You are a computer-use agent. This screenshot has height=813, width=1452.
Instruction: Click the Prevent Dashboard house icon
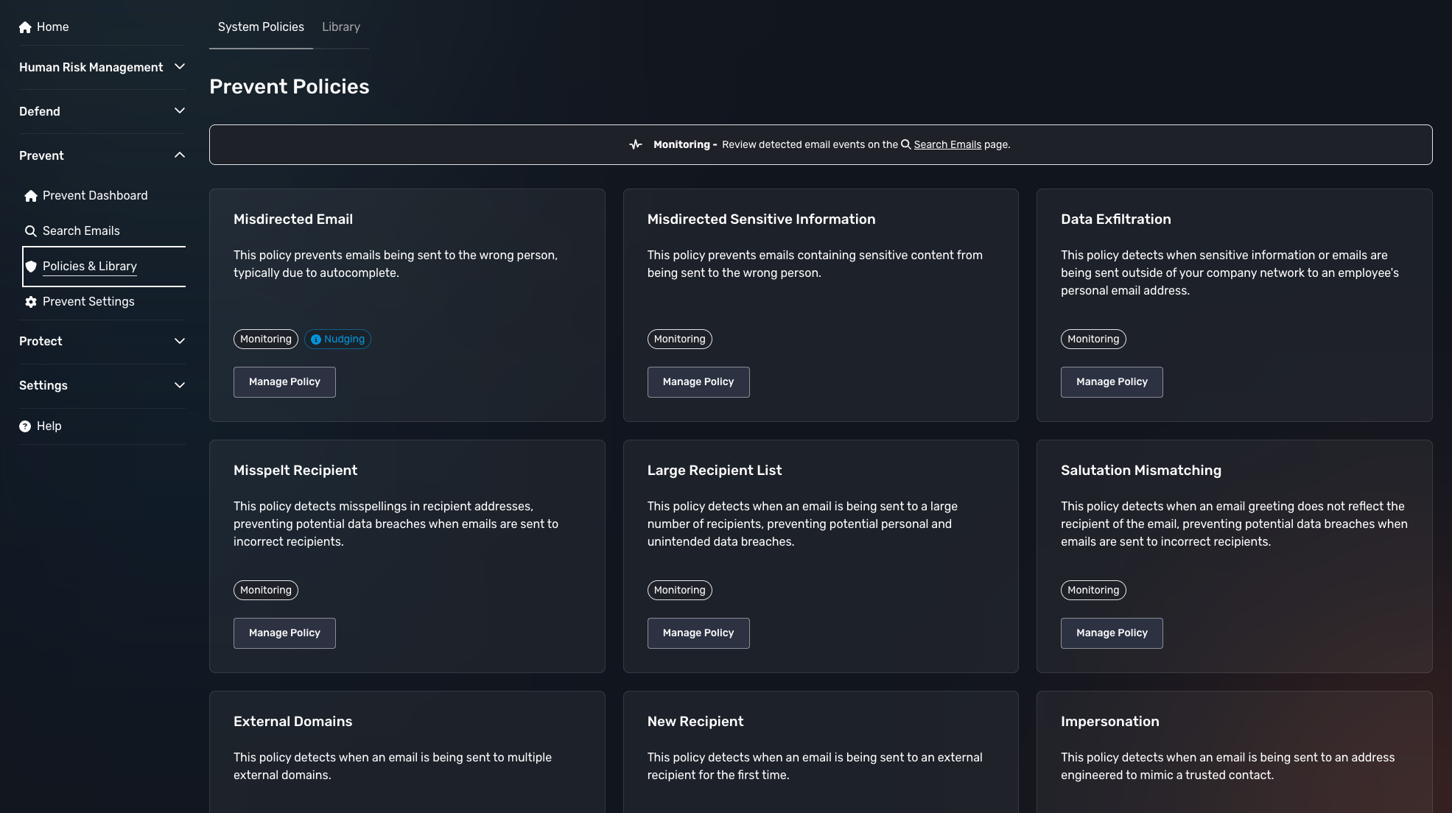[31, 196]
